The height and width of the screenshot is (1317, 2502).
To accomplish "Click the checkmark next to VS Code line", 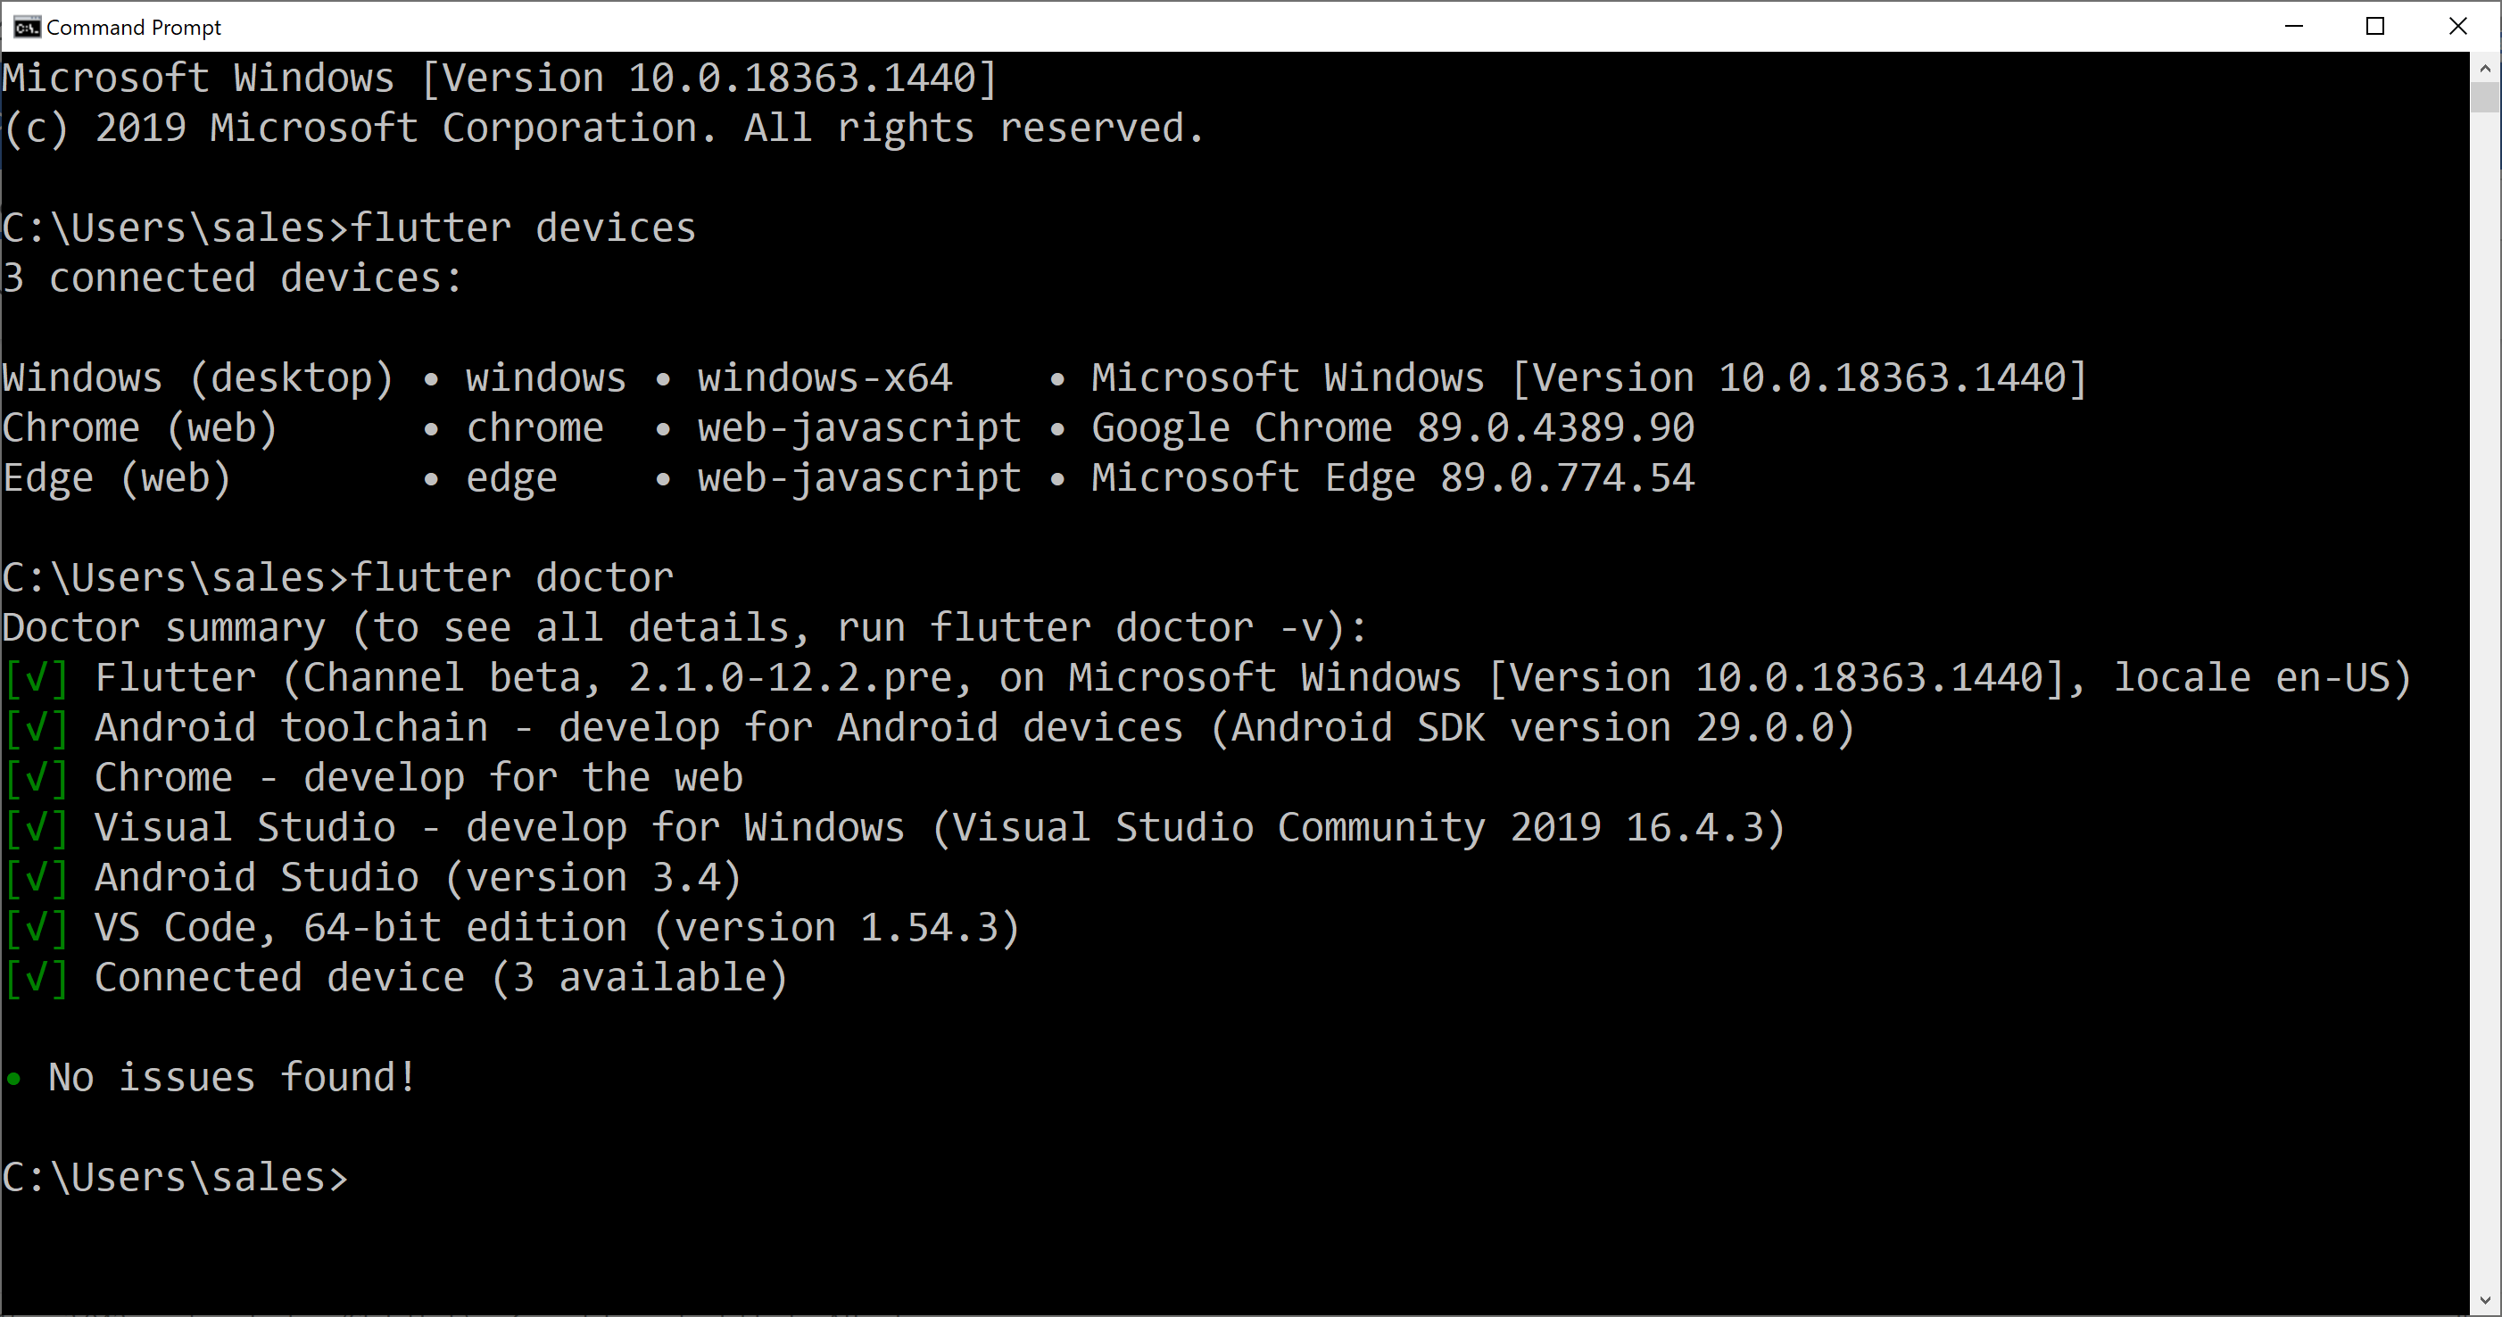I will [x=36, y=929].
